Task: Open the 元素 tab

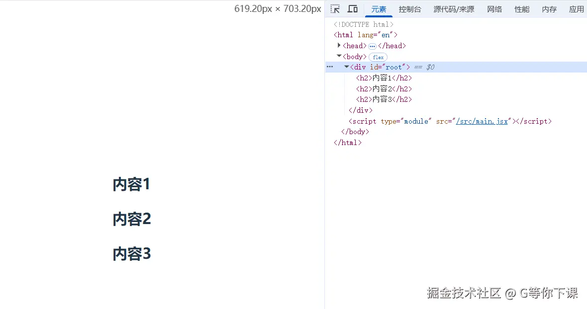Action: click(379, 9)
